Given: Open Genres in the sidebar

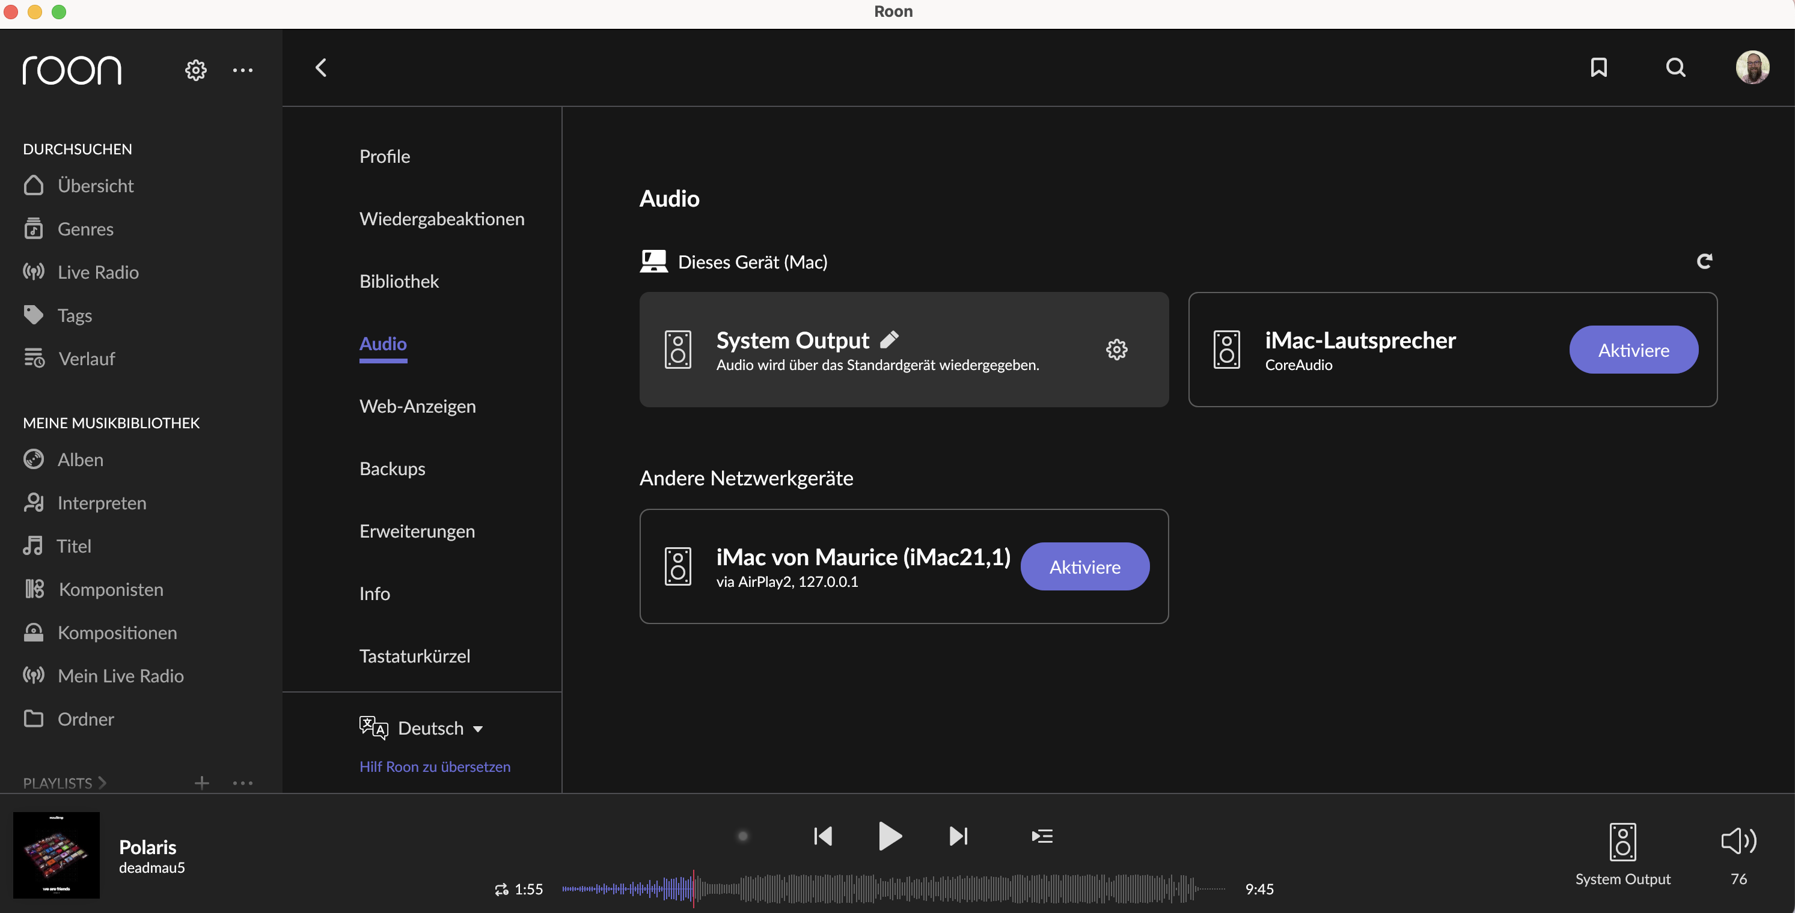Looking at the screenshot, I should coord(69,228).
